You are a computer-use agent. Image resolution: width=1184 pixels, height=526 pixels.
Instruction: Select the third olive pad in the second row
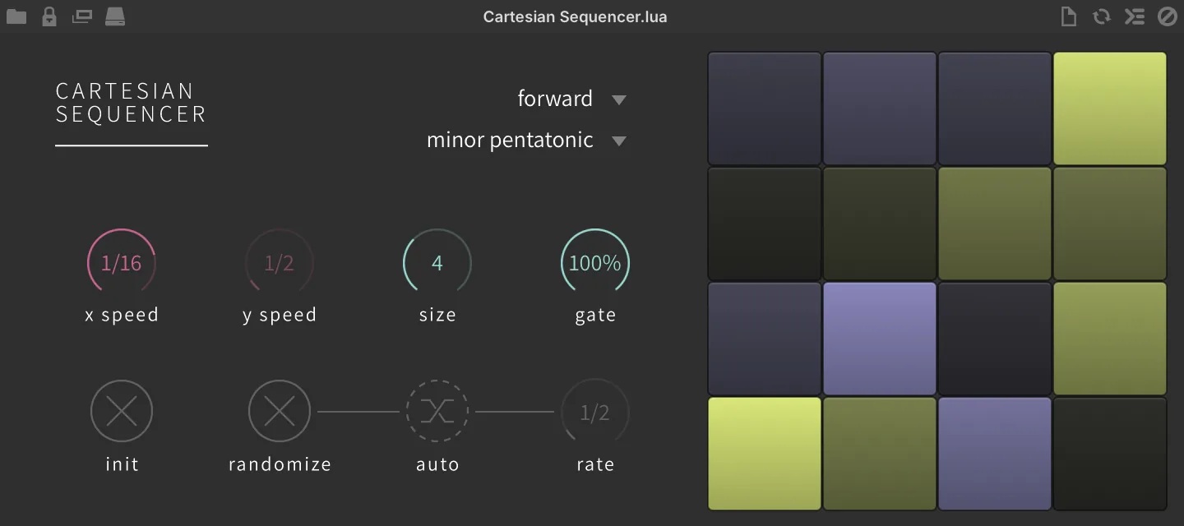pyautogui.click(x=995, y=224)
